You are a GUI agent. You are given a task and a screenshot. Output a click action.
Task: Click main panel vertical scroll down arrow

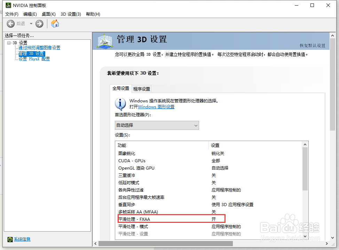pos(332,238)
